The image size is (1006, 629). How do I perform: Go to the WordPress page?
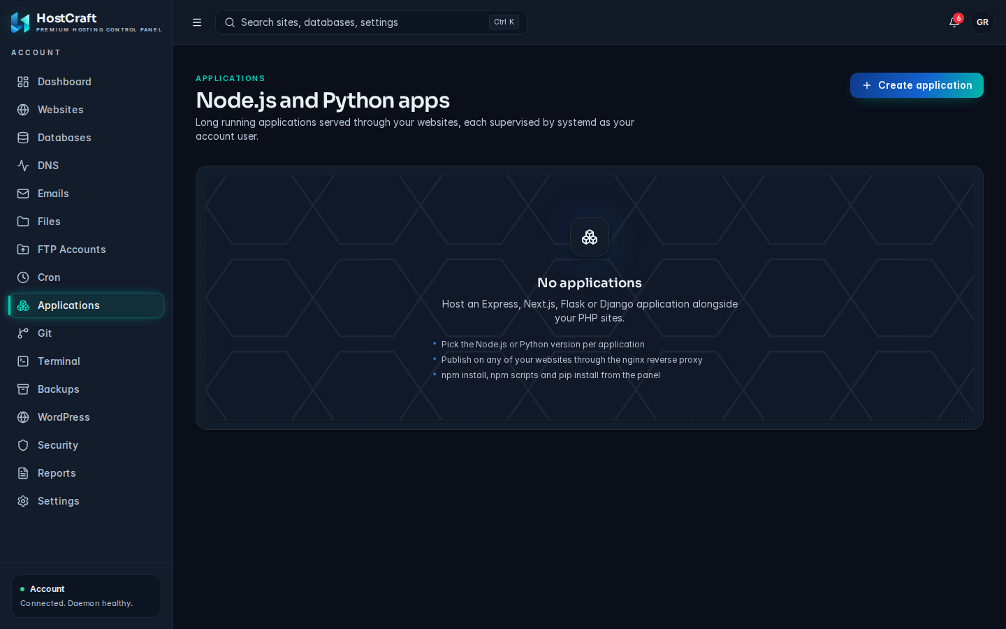[x=86, y=417]
